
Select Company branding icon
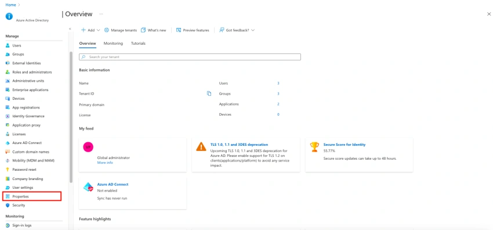coord(8,179)
